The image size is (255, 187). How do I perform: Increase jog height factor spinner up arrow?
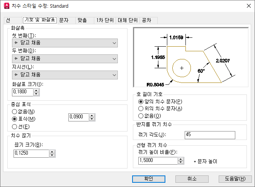pyautogui.click(x=180, y=159)
